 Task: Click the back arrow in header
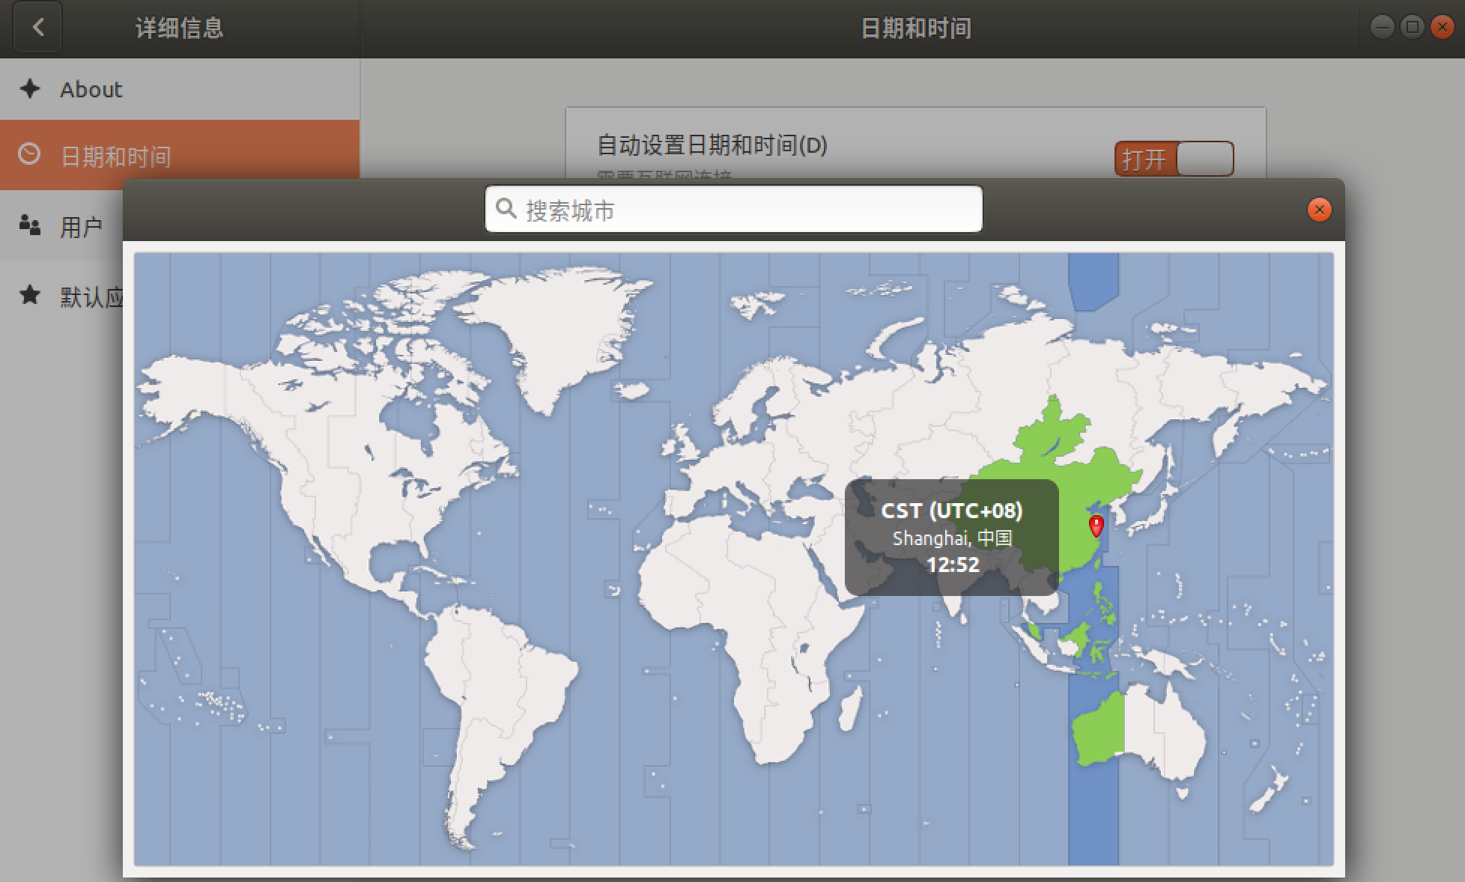37,28
